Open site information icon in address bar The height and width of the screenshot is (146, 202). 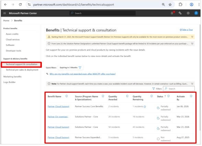[29, 5]
